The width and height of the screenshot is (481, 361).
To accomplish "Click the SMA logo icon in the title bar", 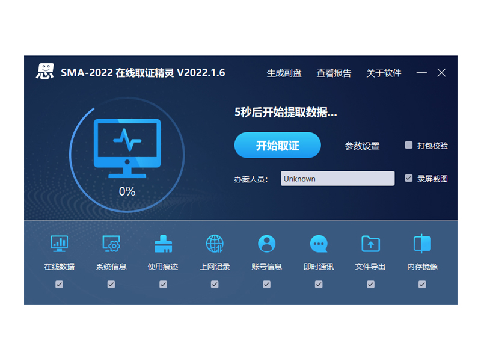I will [x=43, y=73].
